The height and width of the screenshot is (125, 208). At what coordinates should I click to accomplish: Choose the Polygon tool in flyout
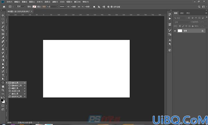tap(16, 91)
